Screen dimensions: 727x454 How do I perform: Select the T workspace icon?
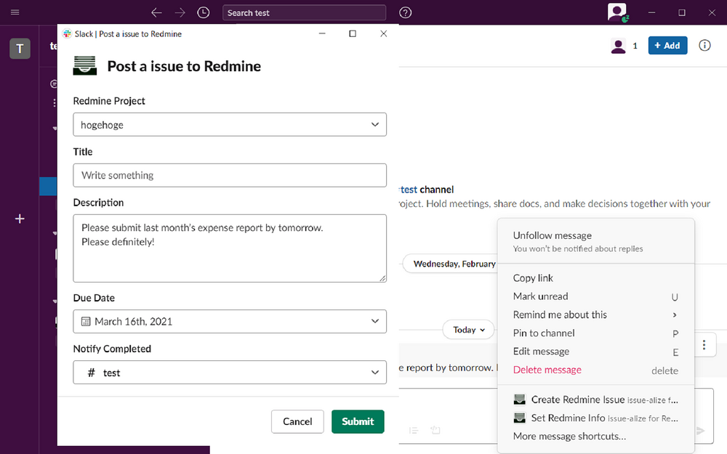click(x=20, y=49)
